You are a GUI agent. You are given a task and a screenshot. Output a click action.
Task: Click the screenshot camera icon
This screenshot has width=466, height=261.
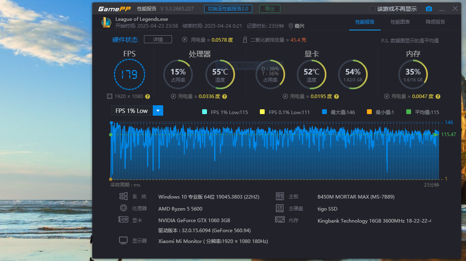click(429, 9)
